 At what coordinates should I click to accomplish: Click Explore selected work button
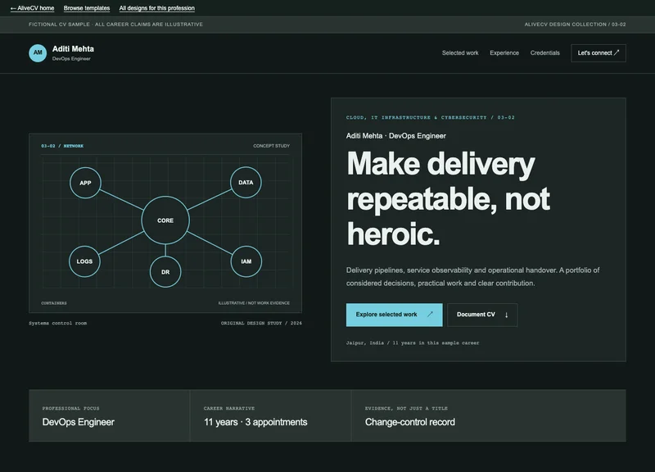(394, 315)
